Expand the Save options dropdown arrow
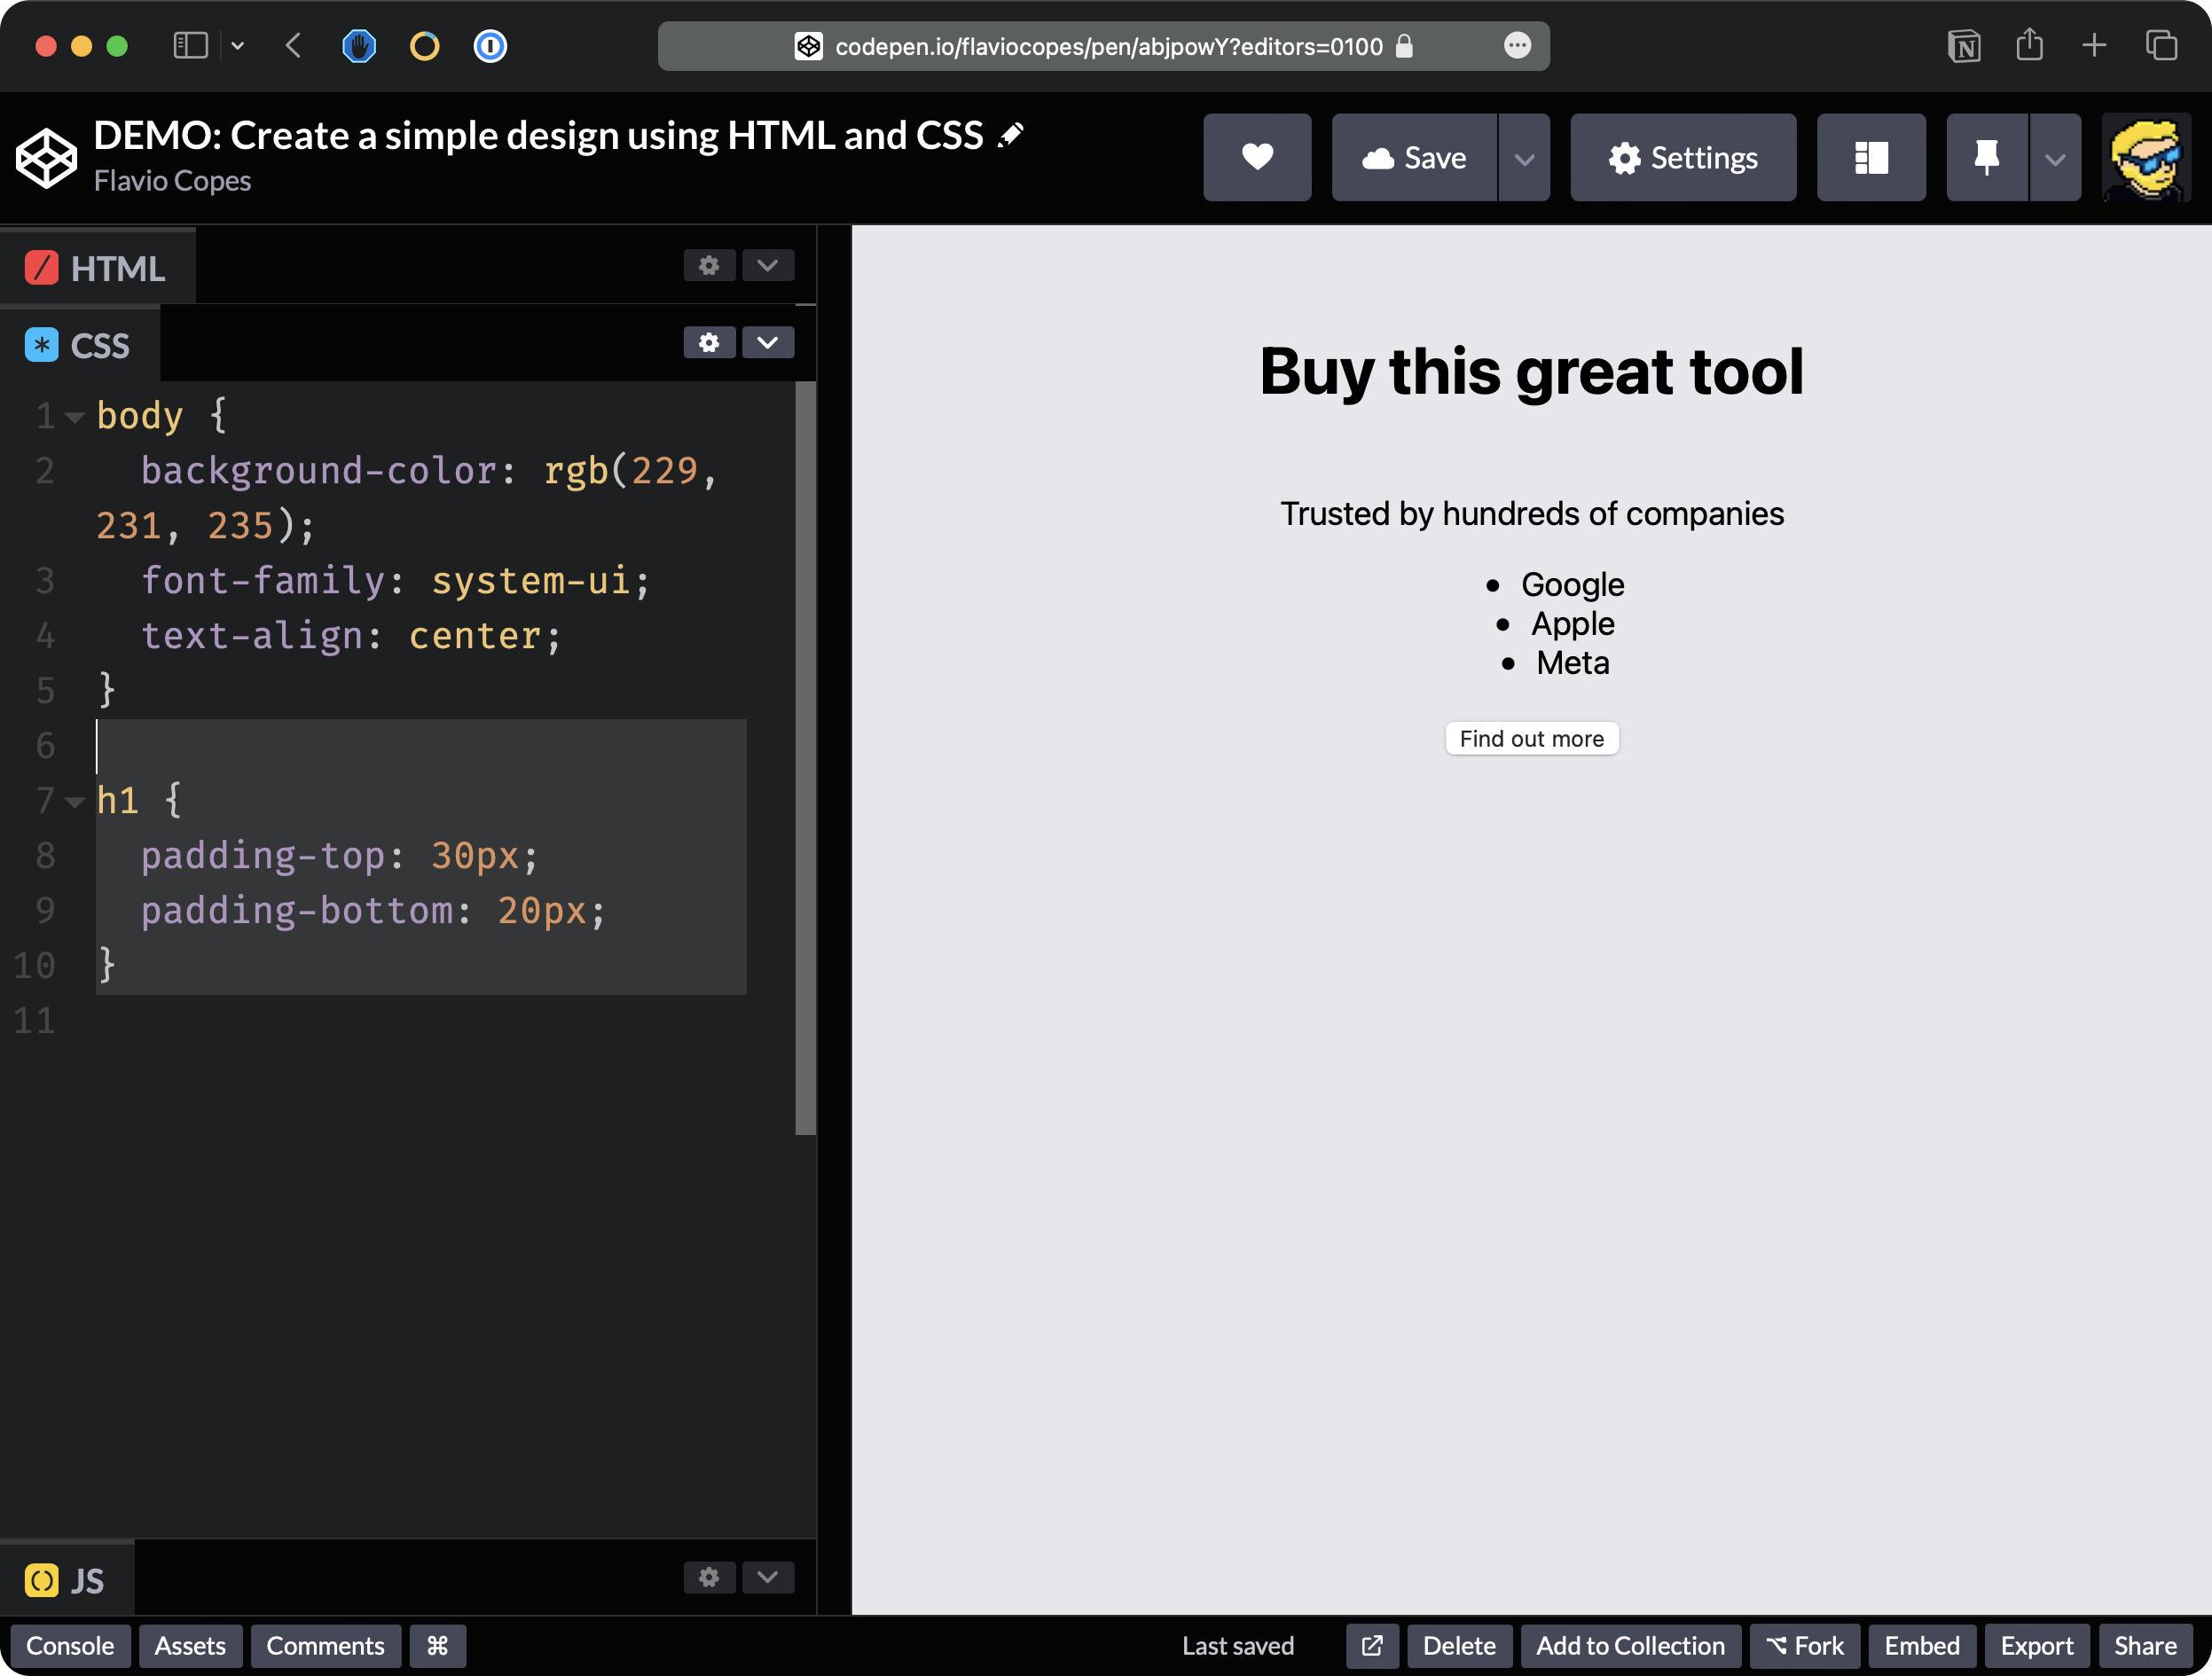This screenshot has width=2212, height=1676. (1523, 158)
